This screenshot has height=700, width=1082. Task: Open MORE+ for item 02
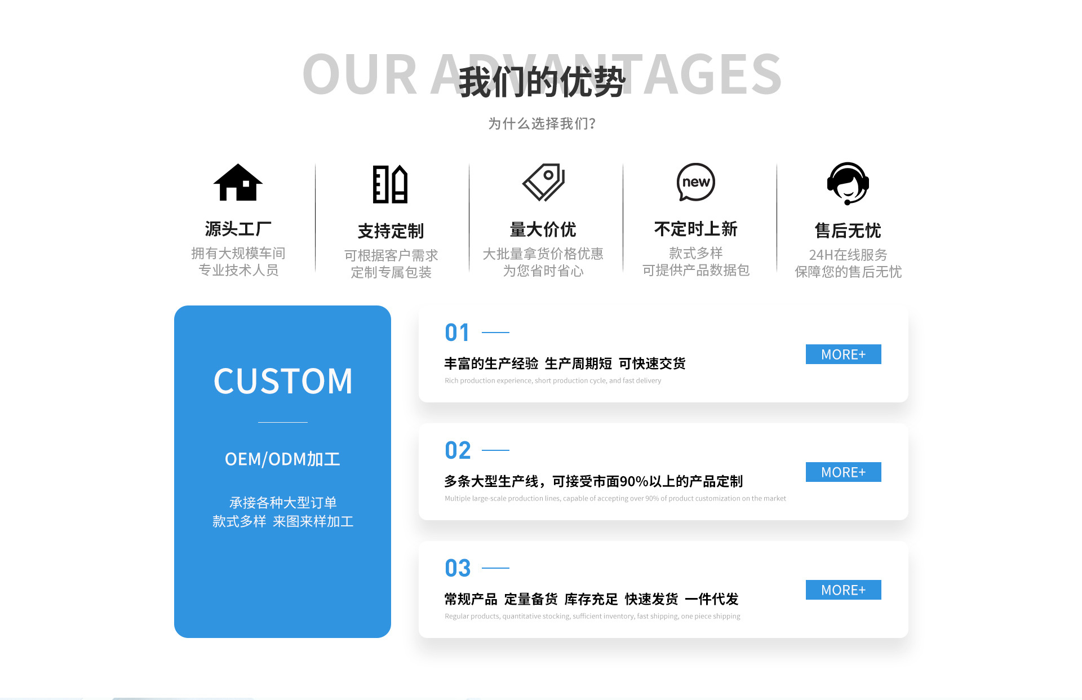(843, 472)
